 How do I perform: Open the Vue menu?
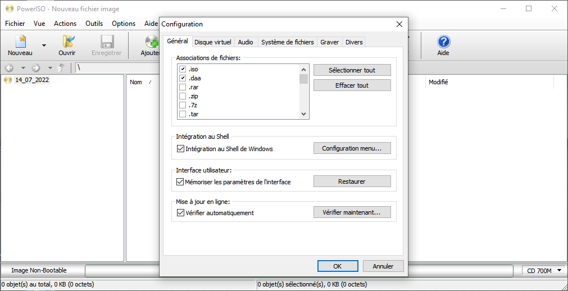(39, 24)
